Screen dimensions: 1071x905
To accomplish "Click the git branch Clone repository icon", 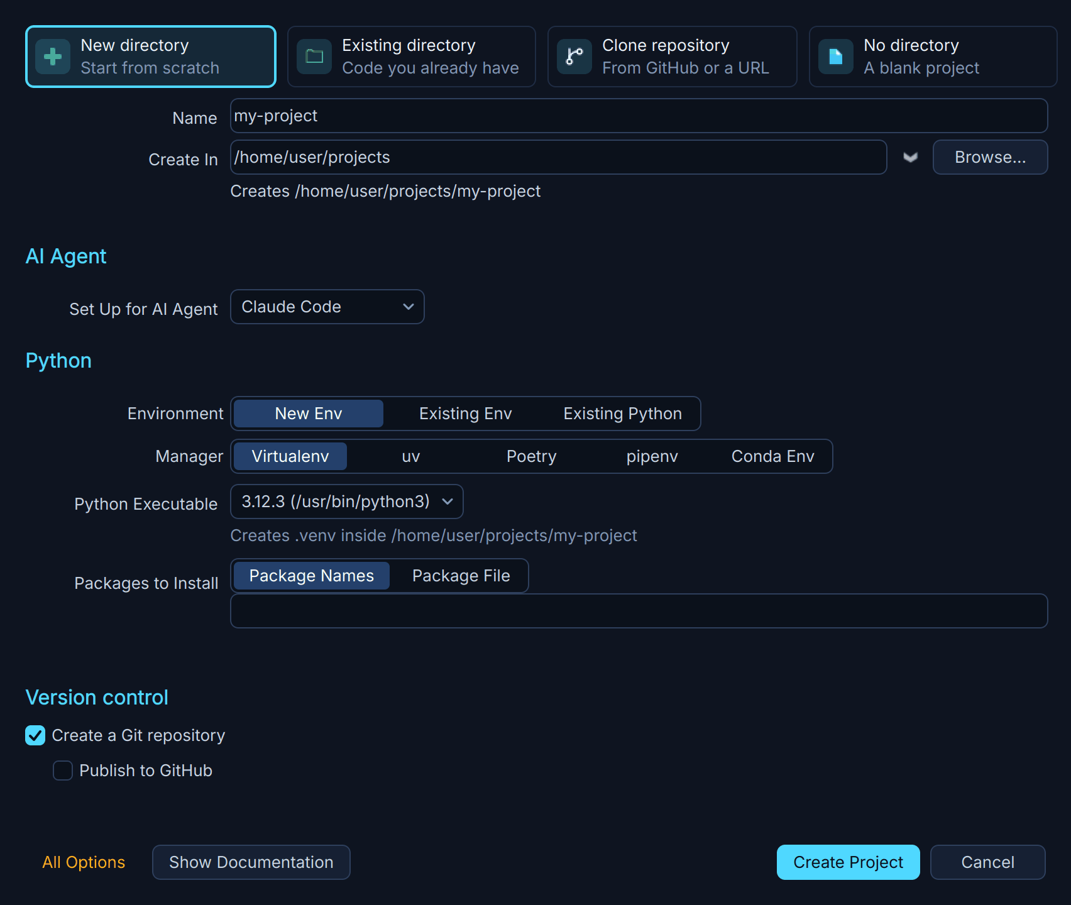I will (x=574, y=57).
